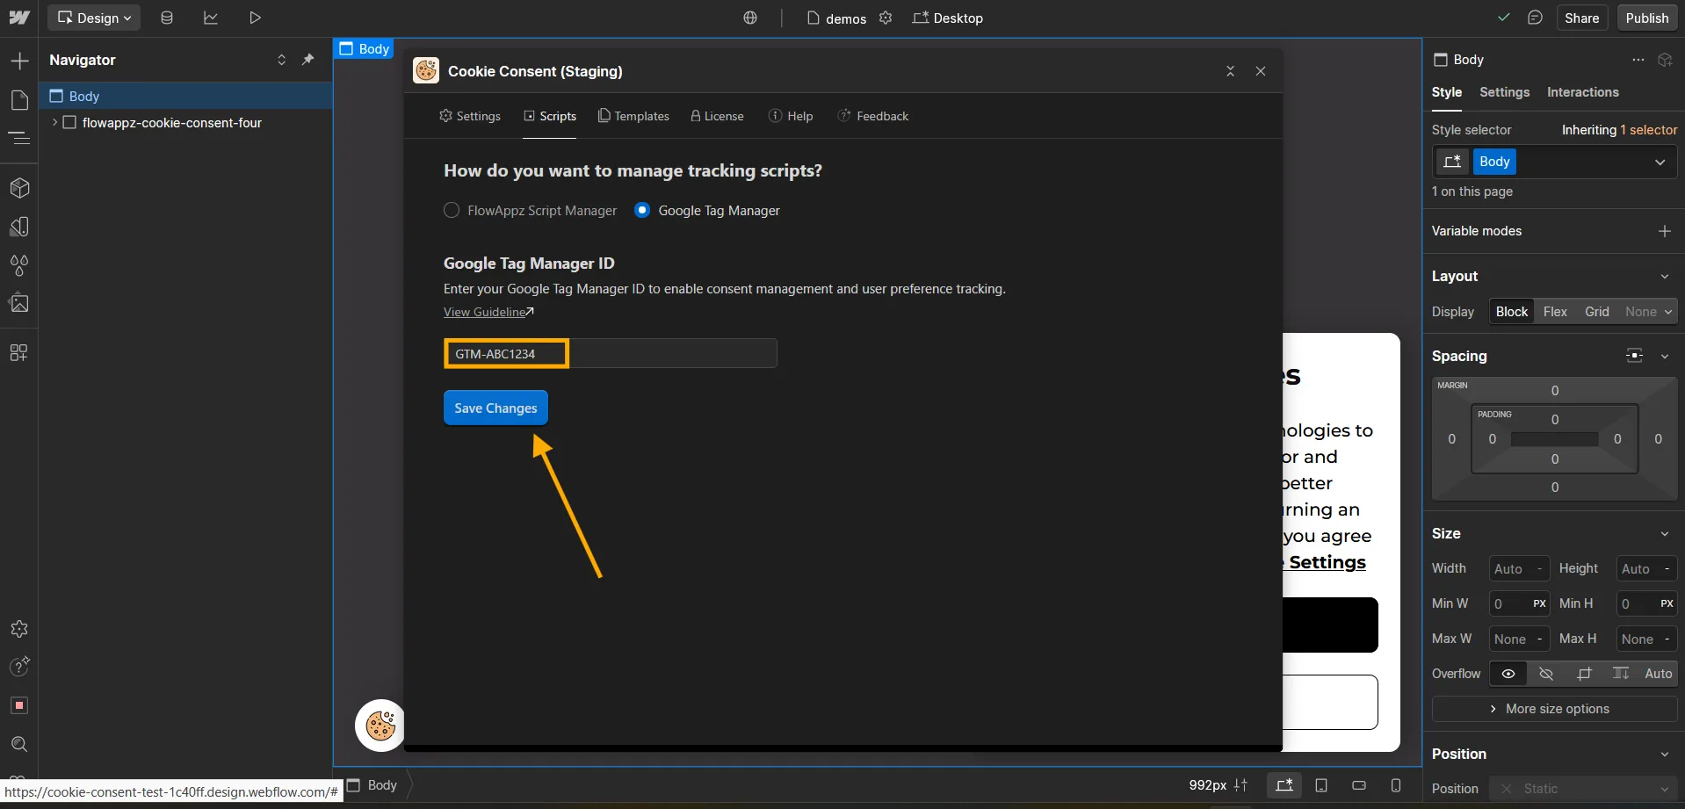Select Google Tag Manager radio button

[642, 210]
